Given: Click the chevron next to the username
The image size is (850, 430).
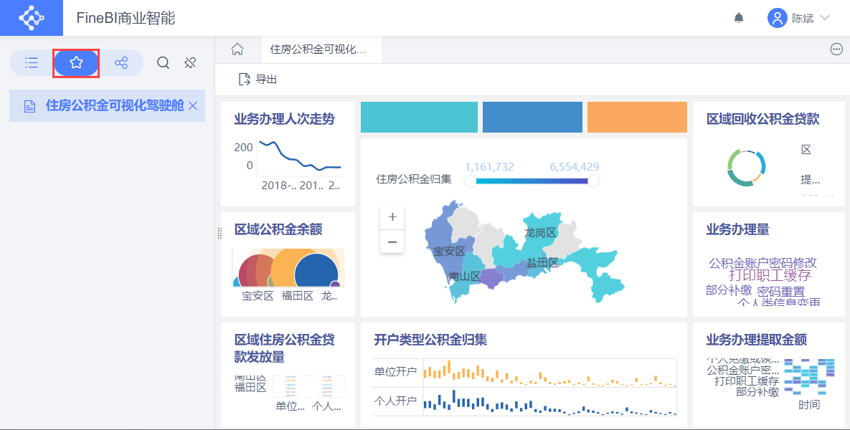Looking at the screenshot, I should (x=825, y=18).
